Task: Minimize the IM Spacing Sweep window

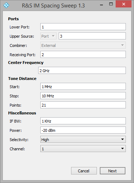Action: point(101,5)
